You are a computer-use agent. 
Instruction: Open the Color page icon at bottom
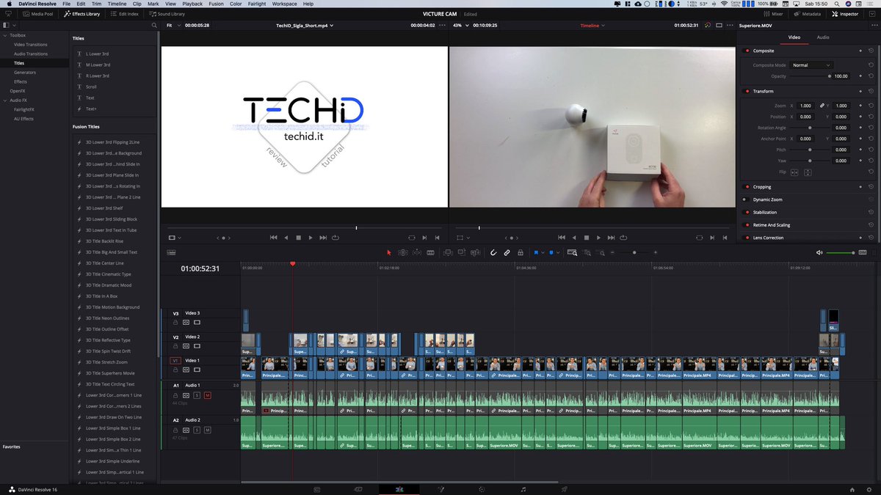pos(482,489)
